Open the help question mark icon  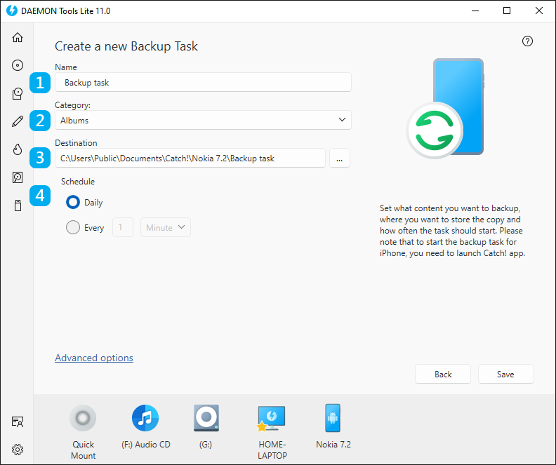coord(527,41)
